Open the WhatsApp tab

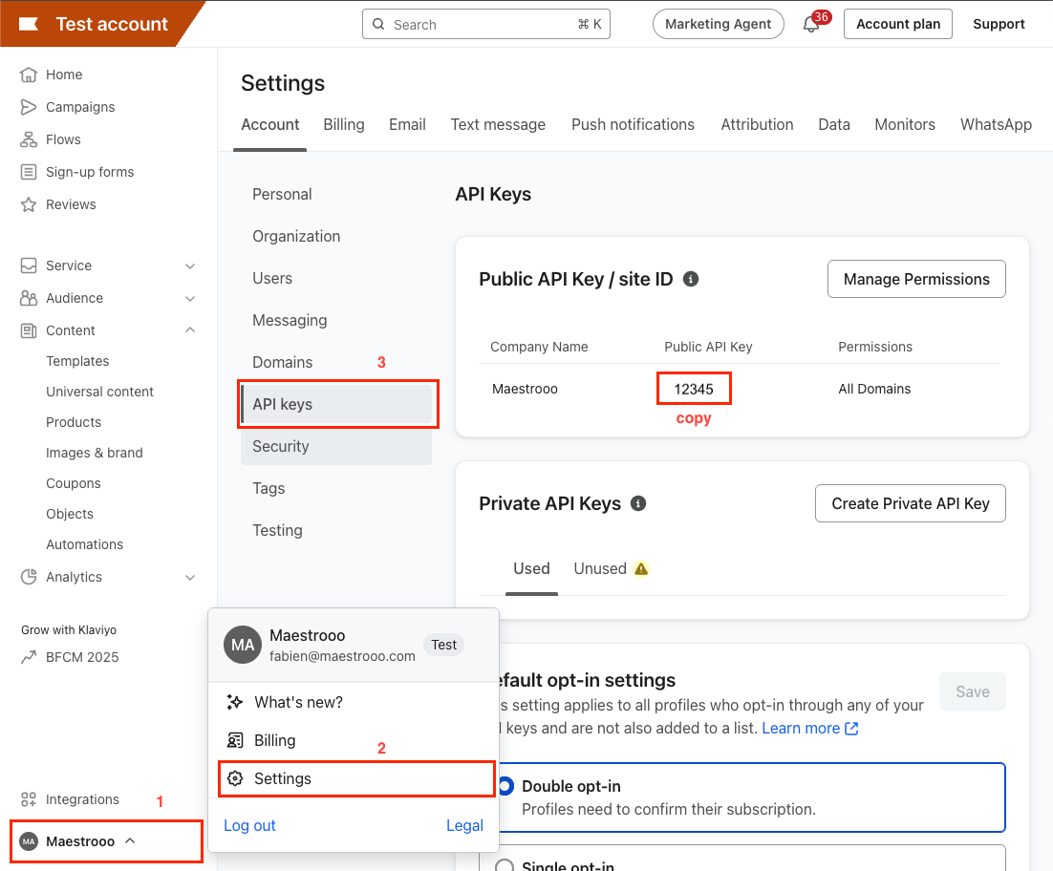[x=996, y=125]
